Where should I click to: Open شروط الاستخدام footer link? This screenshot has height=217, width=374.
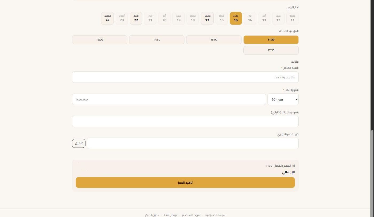click(x=191, y=215)
